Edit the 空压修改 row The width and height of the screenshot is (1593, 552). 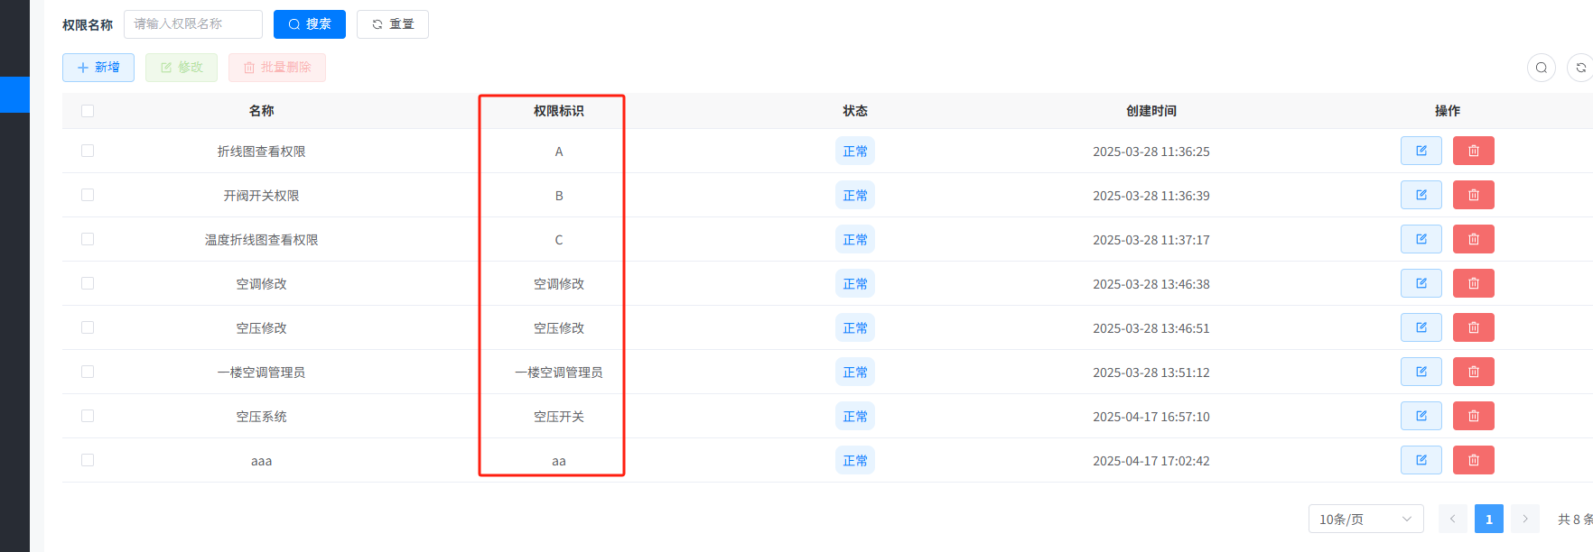pyautogui.click(x=1421, y=327)
